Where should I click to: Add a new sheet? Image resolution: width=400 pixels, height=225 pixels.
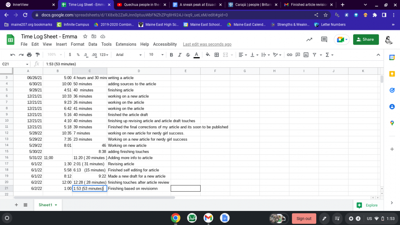coord(16,205)
